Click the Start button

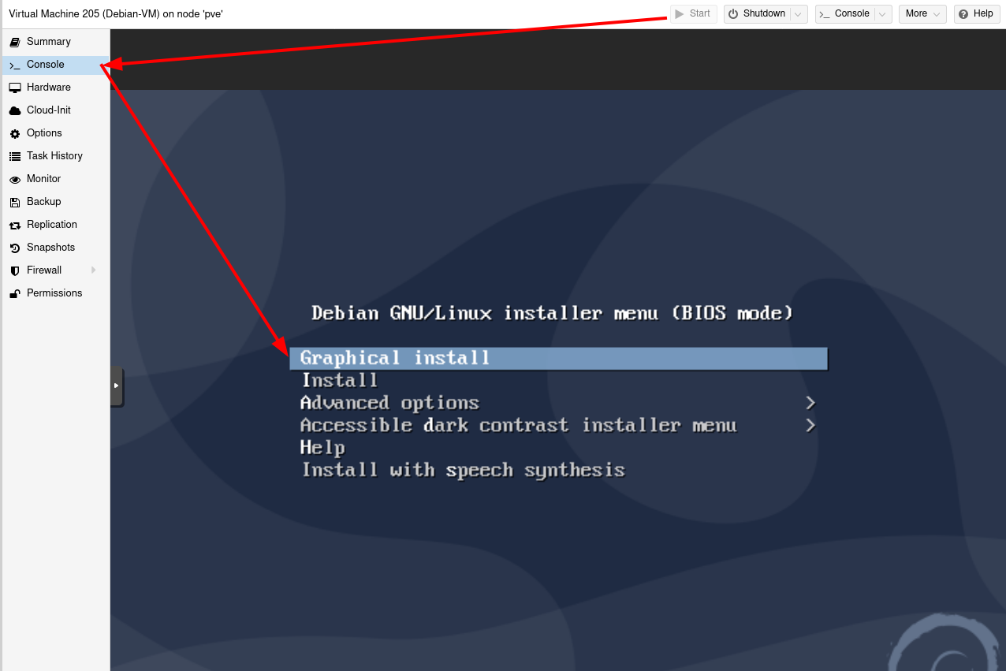point(694,14)
